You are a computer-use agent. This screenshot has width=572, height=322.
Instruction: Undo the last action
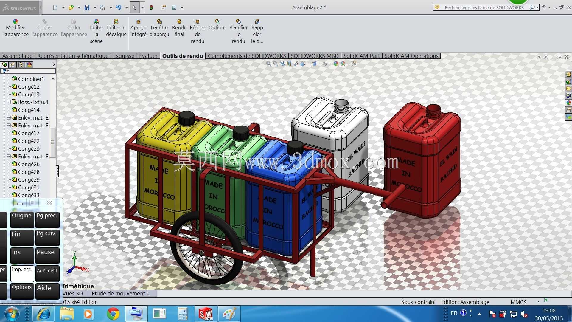point(119,7)
